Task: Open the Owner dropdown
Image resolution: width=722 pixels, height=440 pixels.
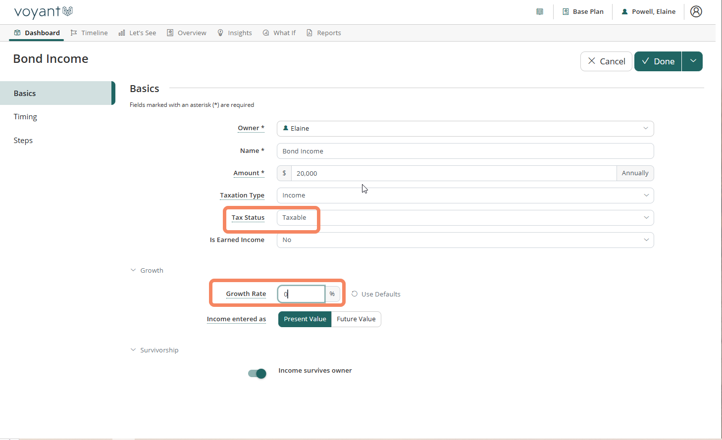Action: 464,129
